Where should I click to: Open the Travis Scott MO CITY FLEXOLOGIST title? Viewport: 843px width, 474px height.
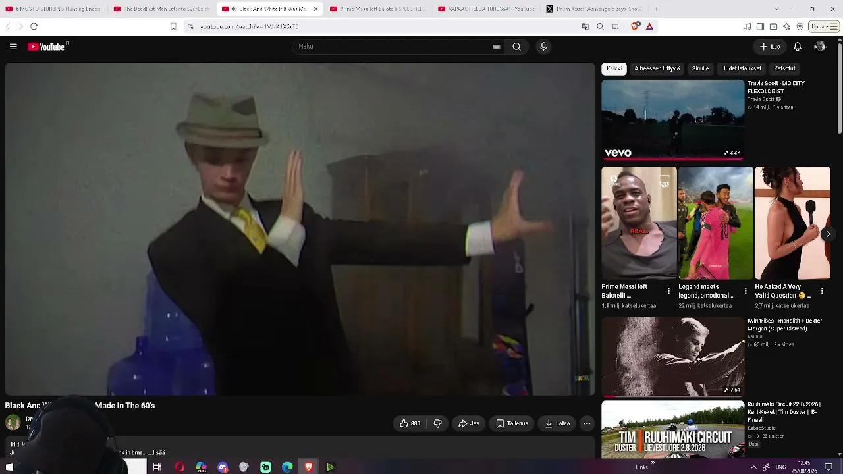[776, 87]
